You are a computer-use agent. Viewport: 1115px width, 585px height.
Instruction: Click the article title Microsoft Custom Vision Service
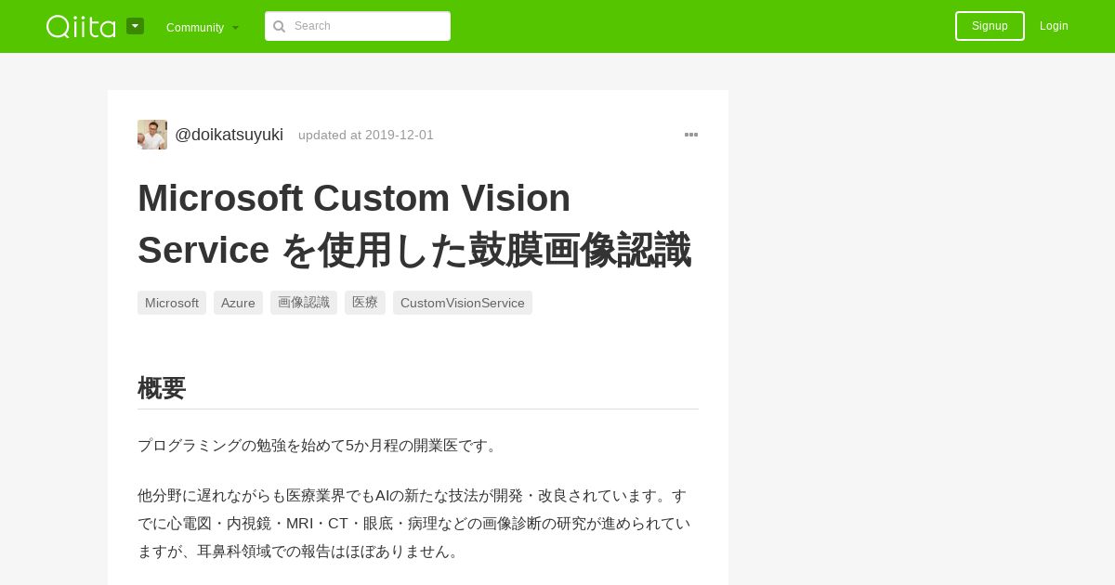pyautogui.click(x=414, y=224)
